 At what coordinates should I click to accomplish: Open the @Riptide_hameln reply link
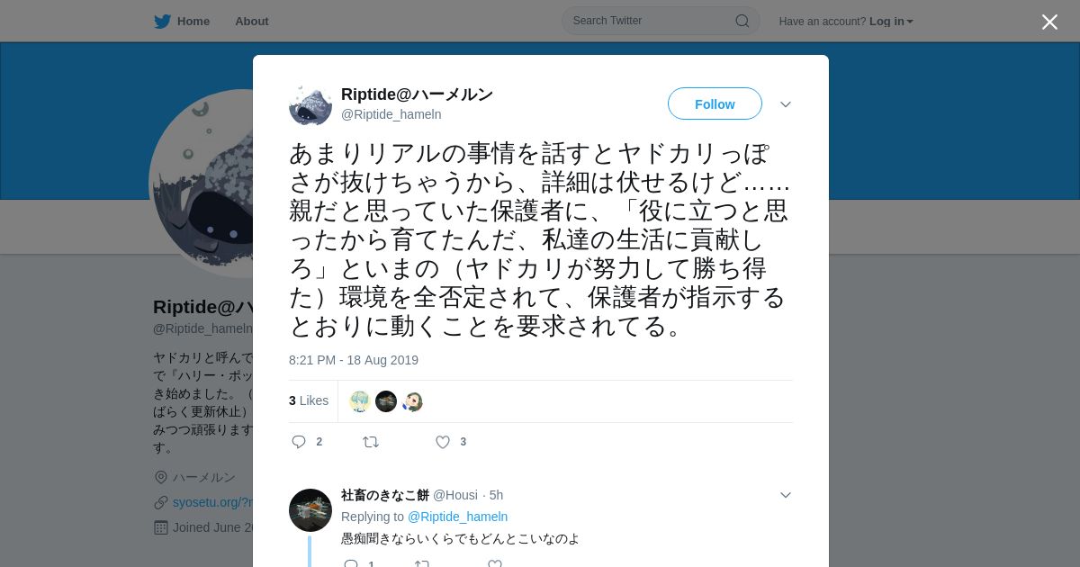[x=457, y=517]
